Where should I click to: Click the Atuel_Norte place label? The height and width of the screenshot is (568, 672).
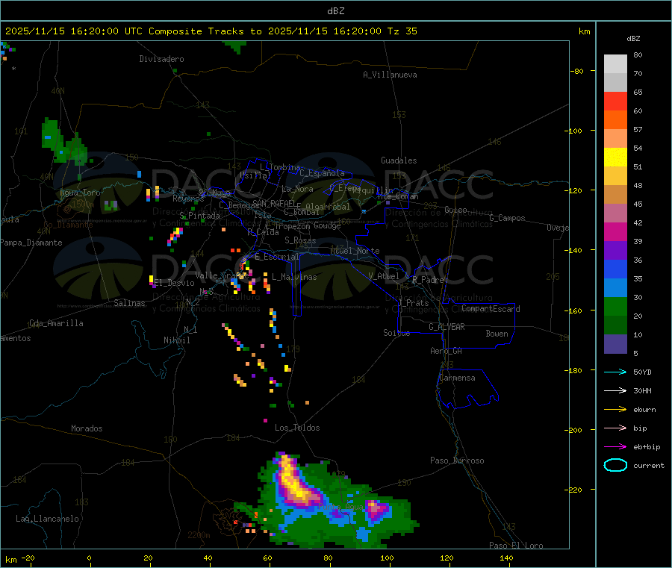click(355, 251)
